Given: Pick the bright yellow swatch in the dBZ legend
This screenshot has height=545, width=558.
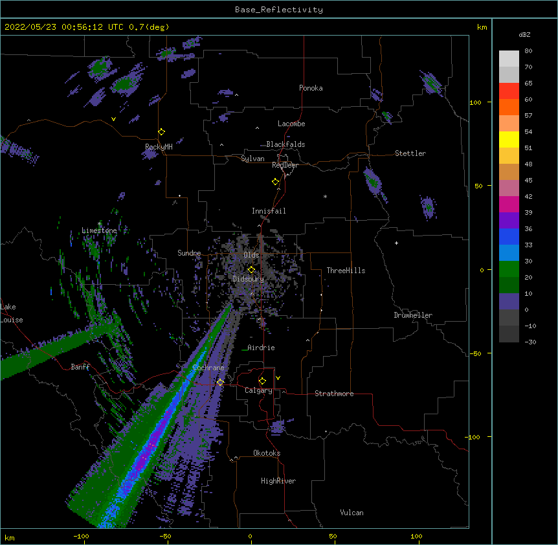Looking at the screenshot, I should click(509, 139).
